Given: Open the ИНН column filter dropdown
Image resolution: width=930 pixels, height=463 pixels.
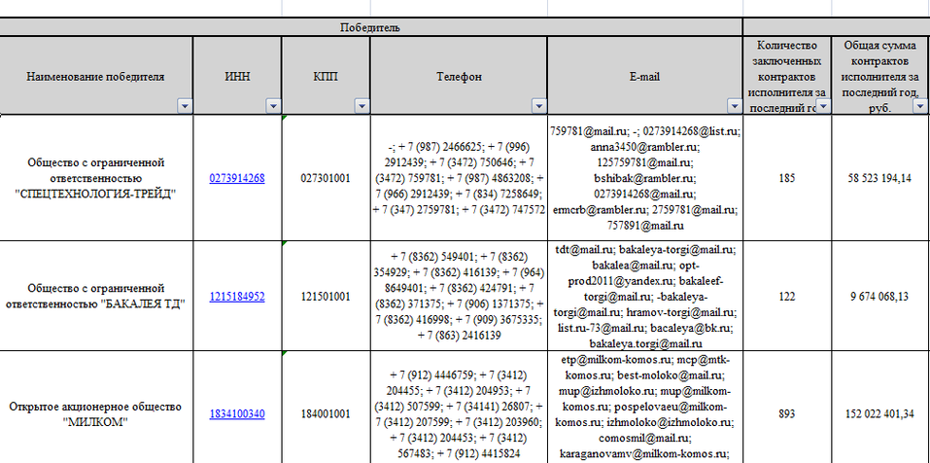Looking at the screenshot, I should tap(271, 106).
